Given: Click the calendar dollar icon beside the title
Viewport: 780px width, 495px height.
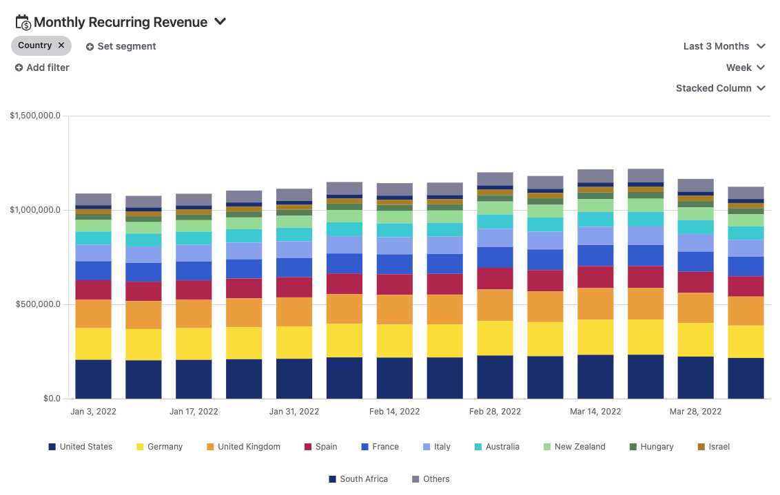Looking at the screenshot, I should point(23,22).
